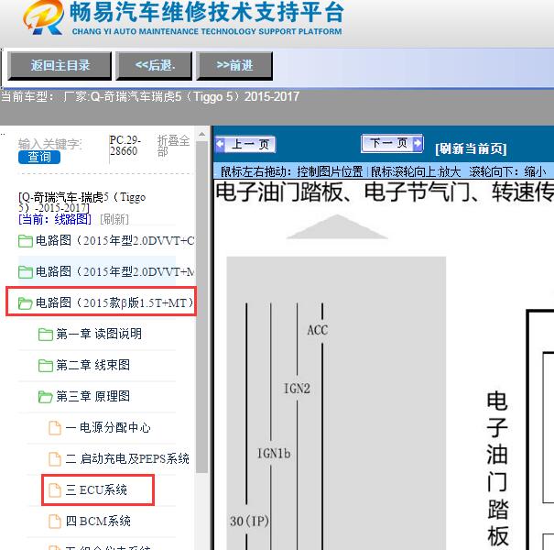The width and height of the screenshot is (554, 550).
Task: Click the [刷新] link in sidebar
Action: pyautogui.click(x=114, y=219)
